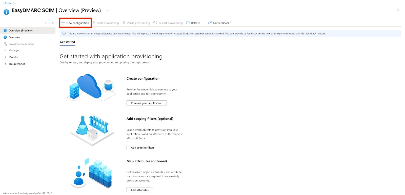Click the Start provisioning play icon
The width and height of the screenshot is (405, 195).
(94, 23)
